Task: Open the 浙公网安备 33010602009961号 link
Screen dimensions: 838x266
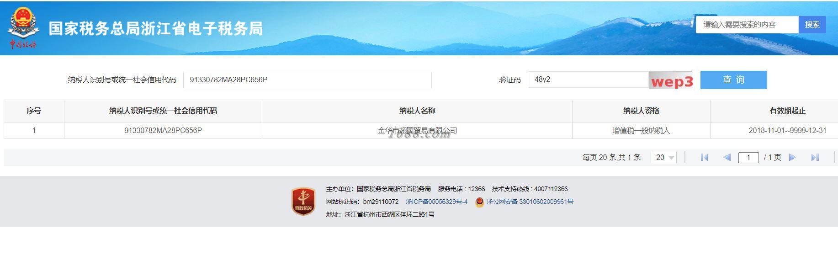Action: pyautogui.click(x=530, y=202)
